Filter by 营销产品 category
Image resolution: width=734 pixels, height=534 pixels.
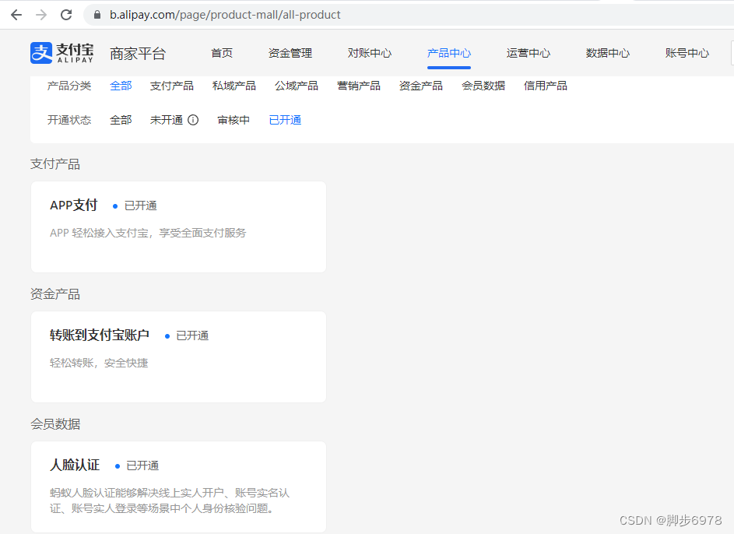coord(359,86)
